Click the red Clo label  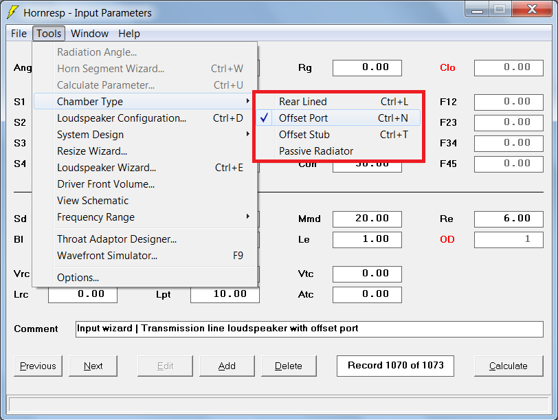tap(447, 67)
